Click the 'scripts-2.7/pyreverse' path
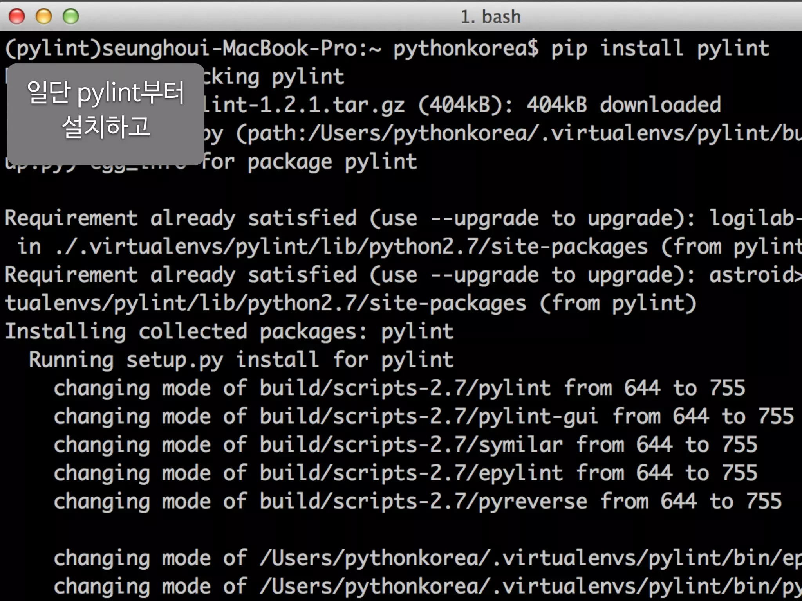Screen dimensions: 802x601 coord(460,502)
